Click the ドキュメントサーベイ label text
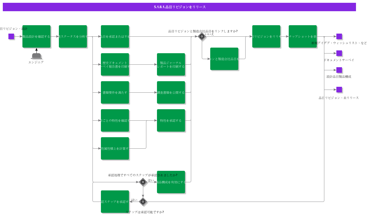Image resolution: width=370 pixels, height=217 pixels. click(x=339, y=60)
